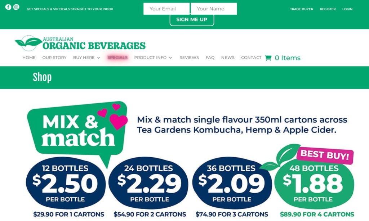
Task: Select the FAQ menu item
Action: (x=210, y=58)
